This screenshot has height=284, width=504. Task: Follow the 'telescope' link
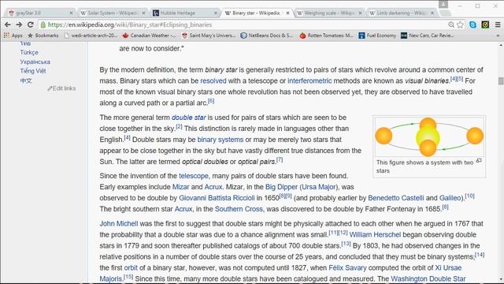click(194, 176)
